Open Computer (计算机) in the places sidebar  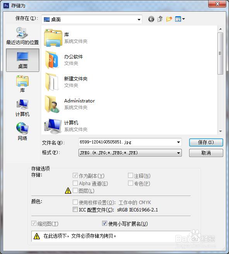pyautogui.click(x=22, y=108)
